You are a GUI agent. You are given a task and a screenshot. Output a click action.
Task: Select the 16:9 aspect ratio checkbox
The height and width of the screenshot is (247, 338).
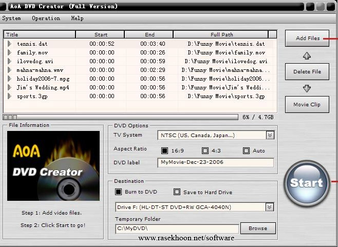point(164,150)
